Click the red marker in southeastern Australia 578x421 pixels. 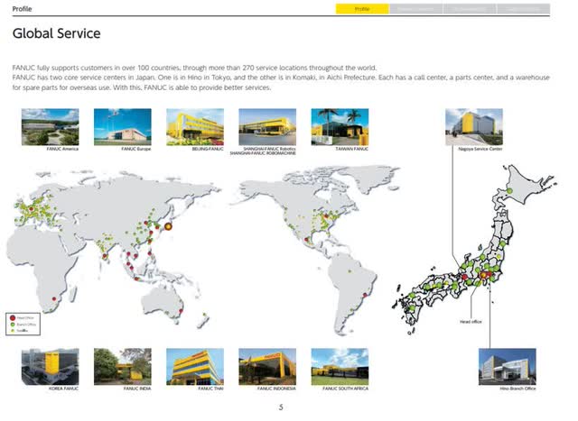tap(181, 311)
